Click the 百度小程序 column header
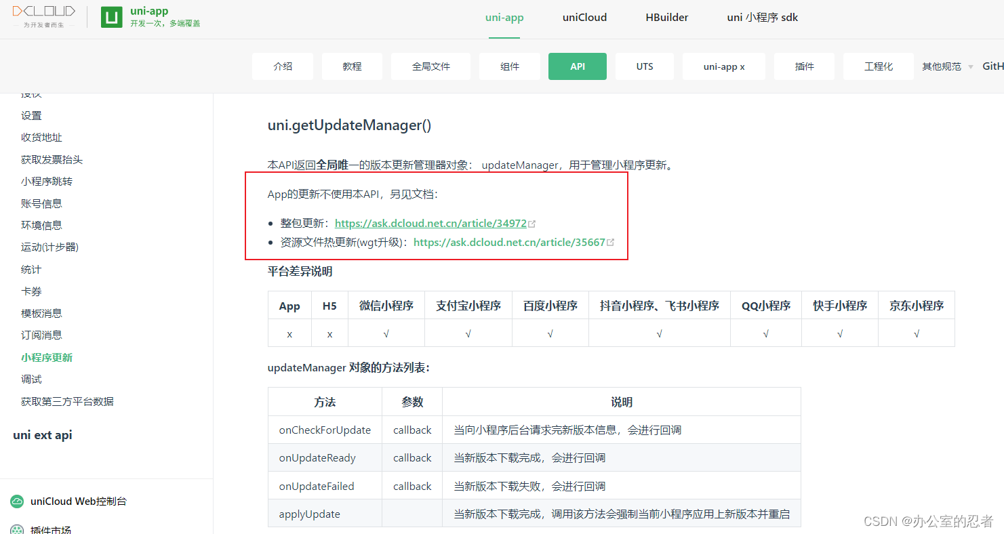Image resolution: width=1004 pixels, height=534 pixels. (x=550, y=306)
